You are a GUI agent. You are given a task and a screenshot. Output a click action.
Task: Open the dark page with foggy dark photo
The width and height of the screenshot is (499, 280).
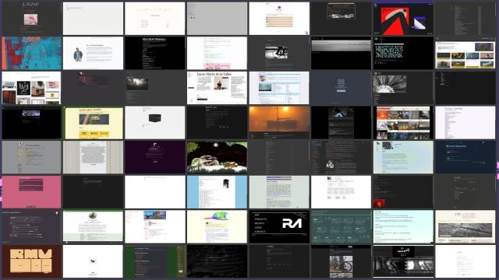[155, 88]
